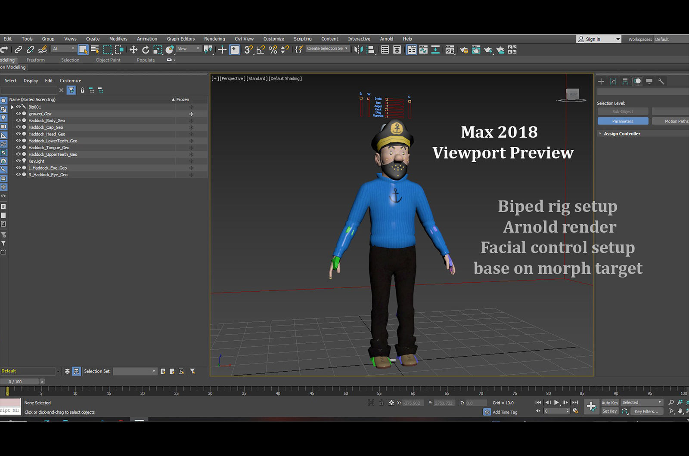The image size is (689, 456).
Task: Click Use Pivot Point Center icon
Action: click(208, 50)
